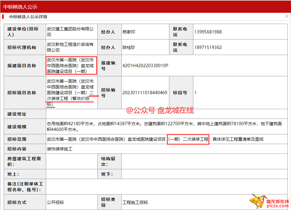Select registration number 4201H420220330010P

coord(145,66)
